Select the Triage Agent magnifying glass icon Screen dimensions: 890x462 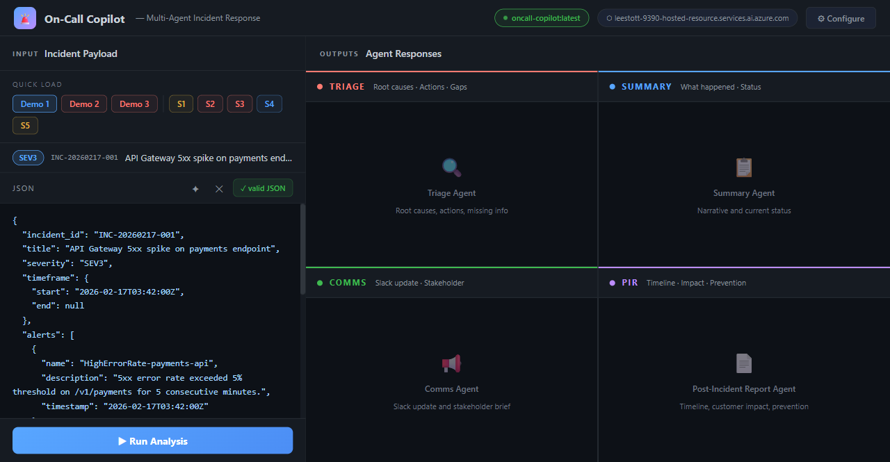point(451,167)
